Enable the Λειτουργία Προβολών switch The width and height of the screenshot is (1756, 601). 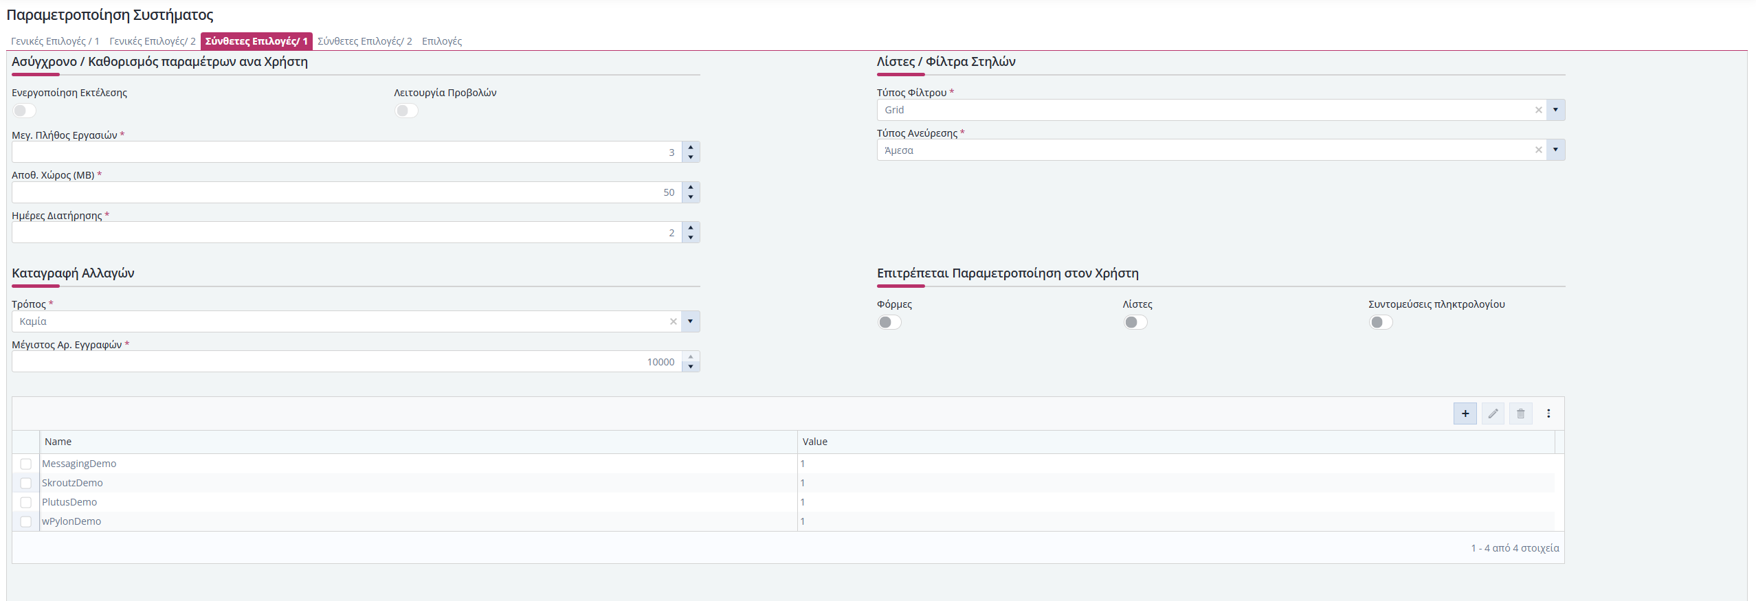point(406,111)
